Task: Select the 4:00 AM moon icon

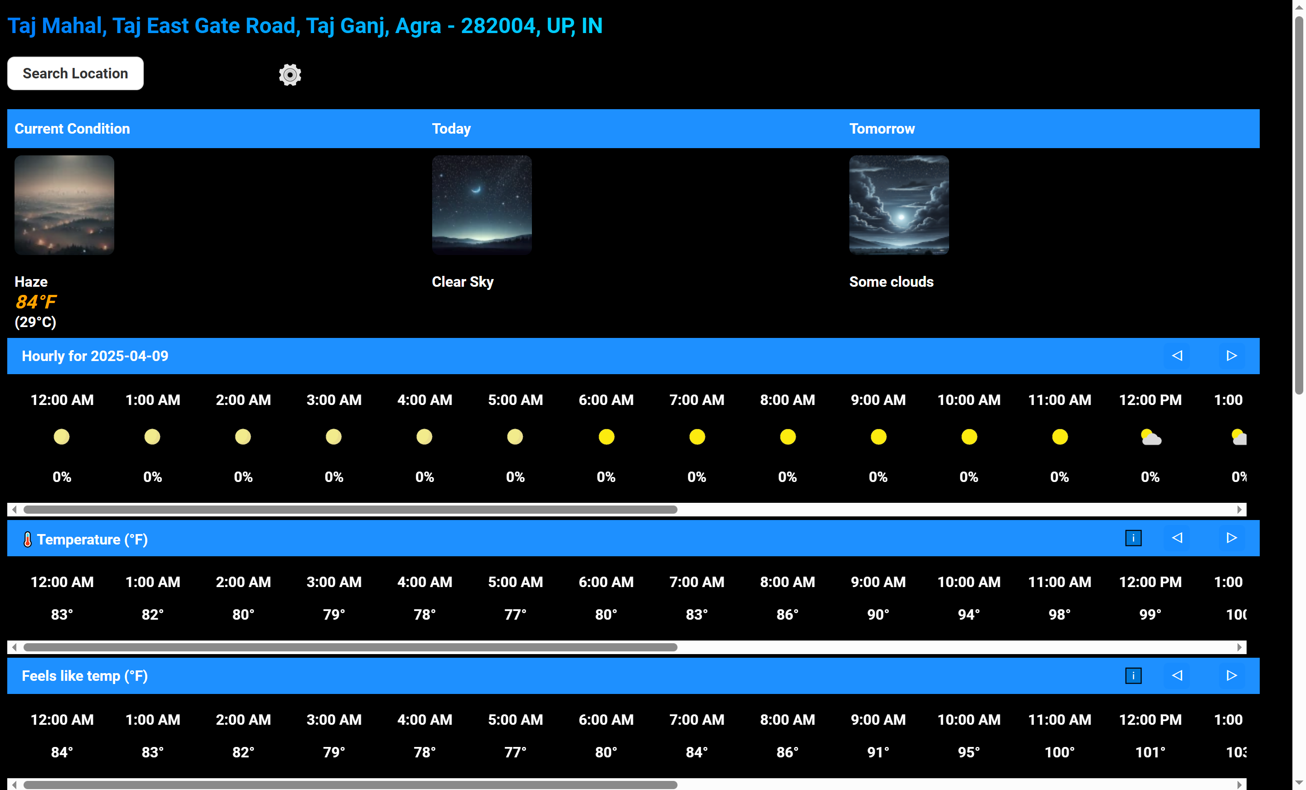Action: 424,437
